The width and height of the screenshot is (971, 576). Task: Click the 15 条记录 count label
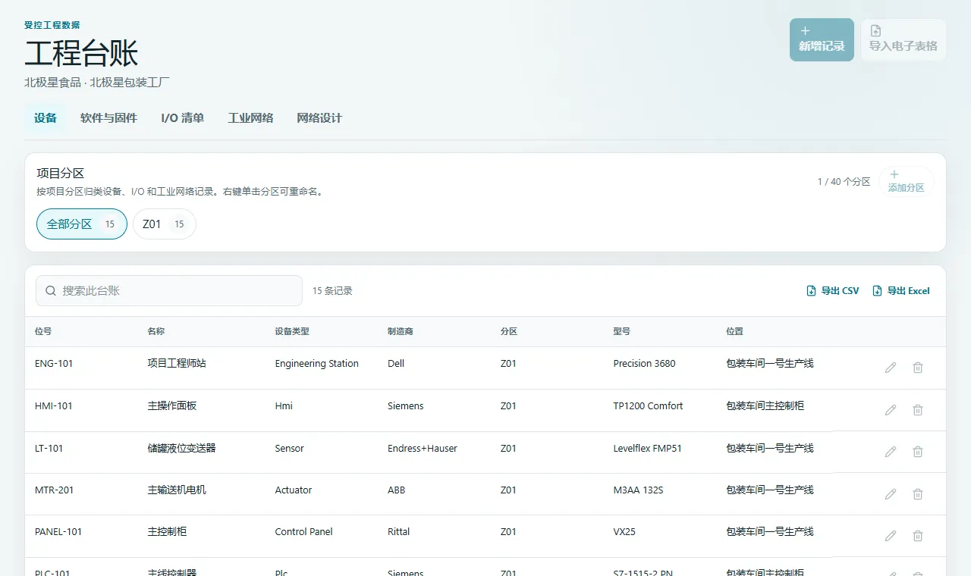coord(332,291)
